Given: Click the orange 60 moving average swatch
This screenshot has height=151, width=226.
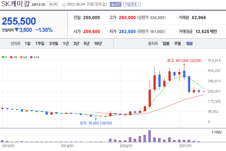Looking at the screenshot, I should coord(21,57).
